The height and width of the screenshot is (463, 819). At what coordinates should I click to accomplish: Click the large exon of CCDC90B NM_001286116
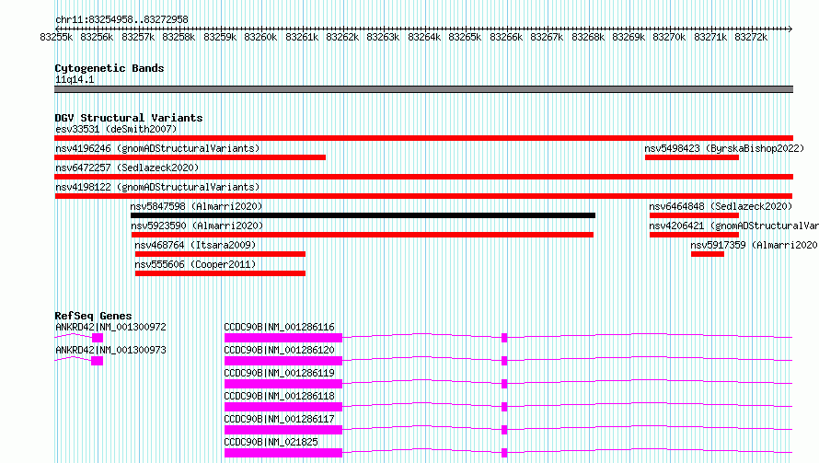pos(283,338)
